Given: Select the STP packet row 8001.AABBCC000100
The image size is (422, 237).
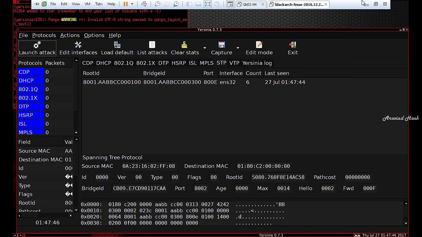Looking at the screenshot, I should pos(244,82).
